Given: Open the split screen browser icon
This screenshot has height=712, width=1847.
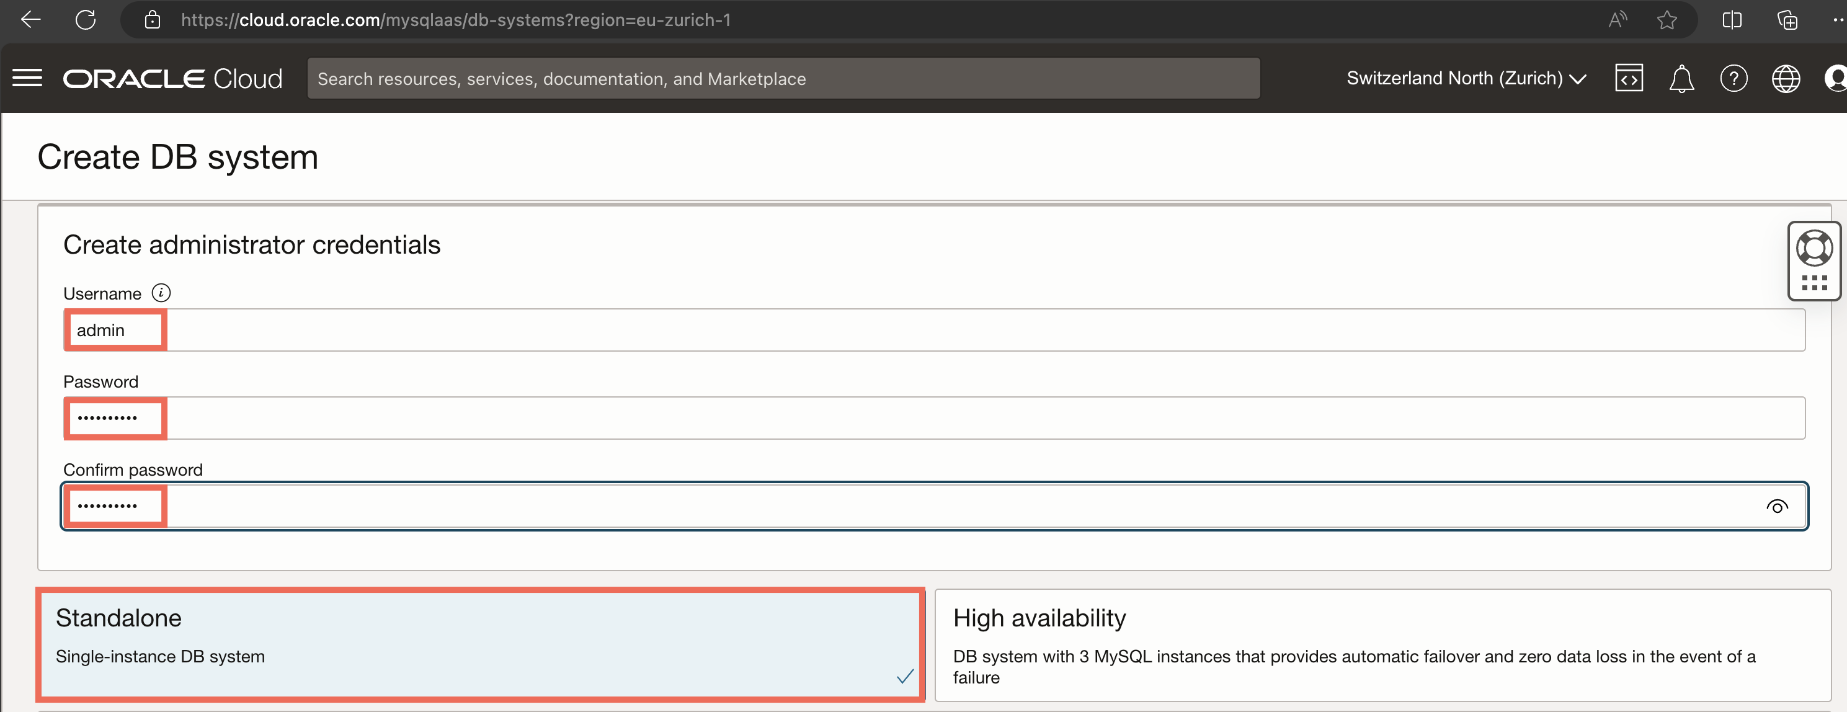Looking at the screenshot, I should pyautogui.click(x=1732, y=19).
